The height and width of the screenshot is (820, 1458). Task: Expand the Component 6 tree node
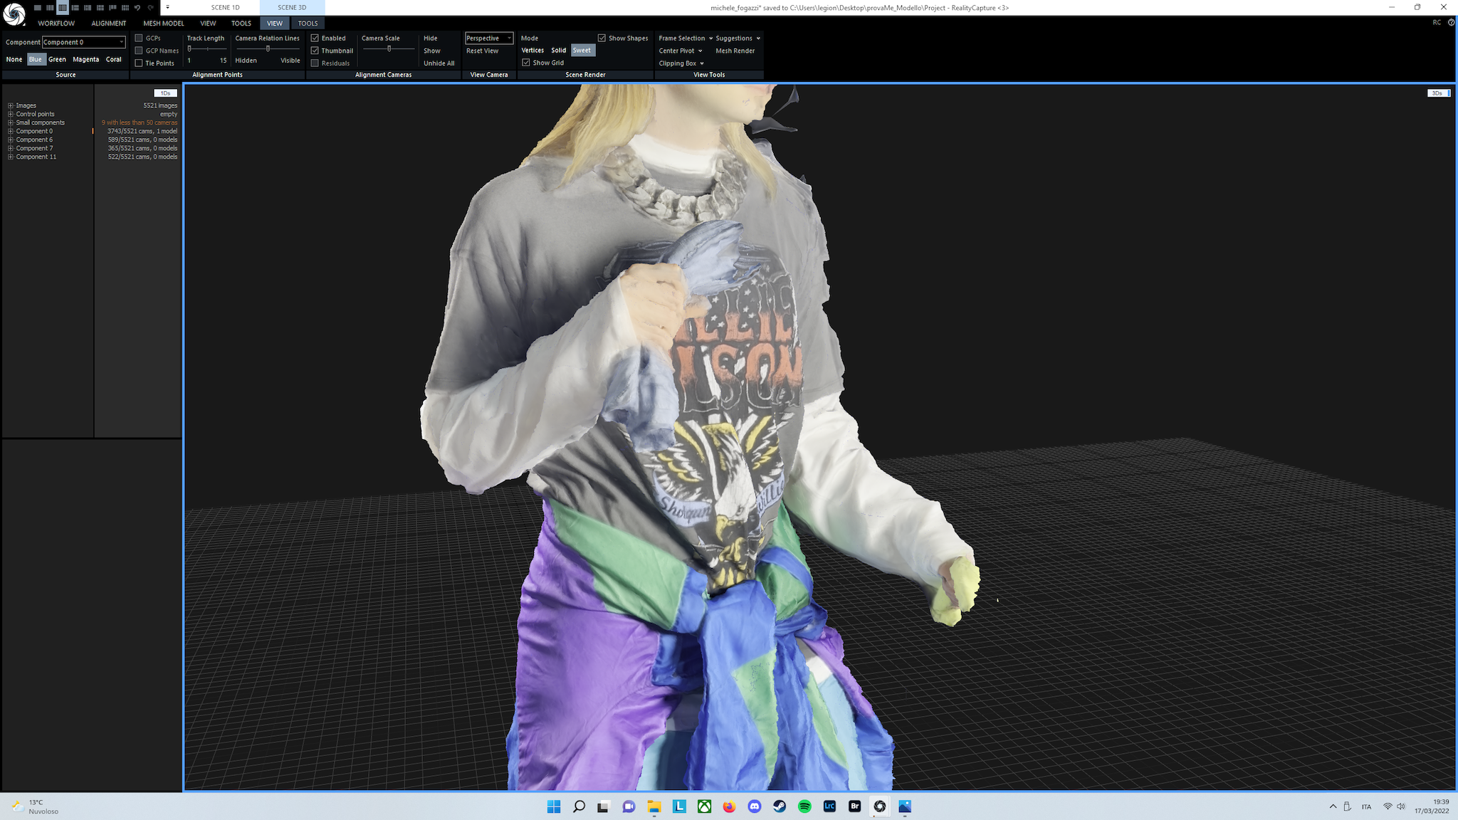tap(11, 140)
